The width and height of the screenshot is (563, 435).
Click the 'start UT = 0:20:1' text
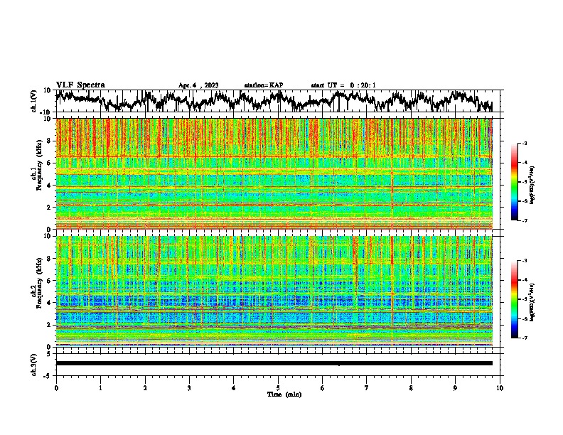pyautogui.click(x=343, y=85)
